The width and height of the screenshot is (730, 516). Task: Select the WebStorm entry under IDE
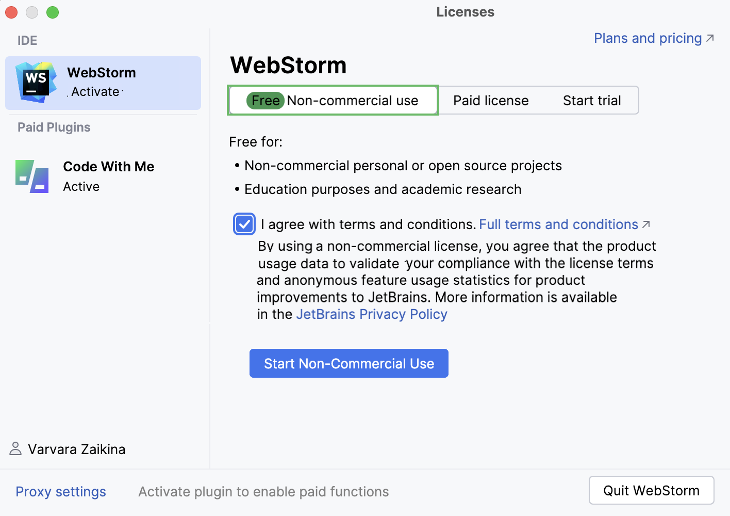point(103,83)
